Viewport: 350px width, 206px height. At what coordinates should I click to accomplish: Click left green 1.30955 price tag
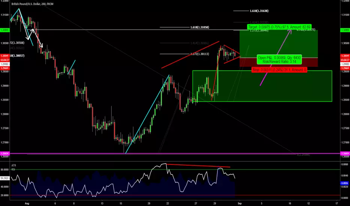[x=5, y=30]
